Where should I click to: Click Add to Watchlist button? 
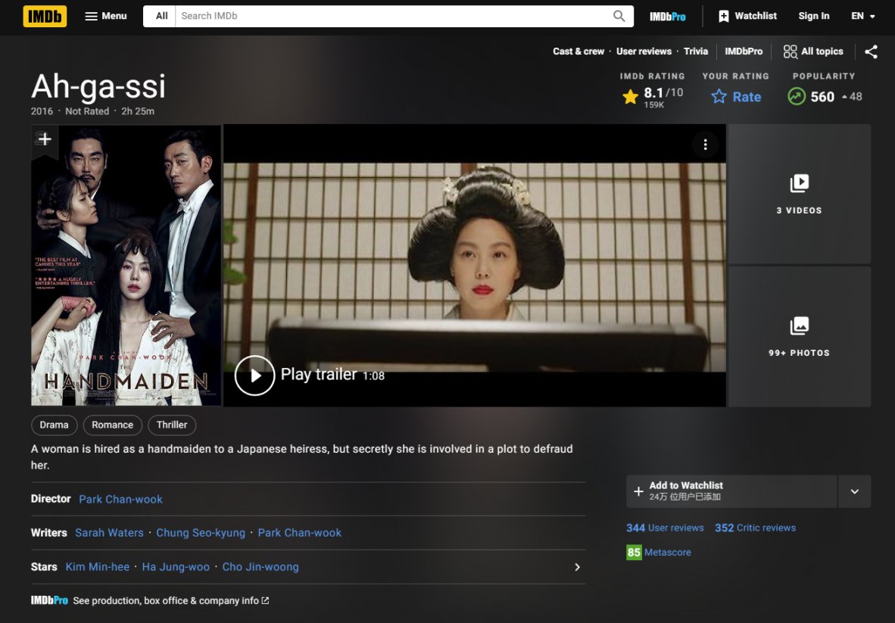click(x=731, y=491)
